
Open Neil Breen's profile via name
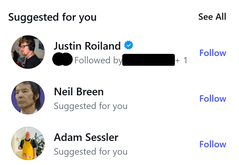(78, 92)
